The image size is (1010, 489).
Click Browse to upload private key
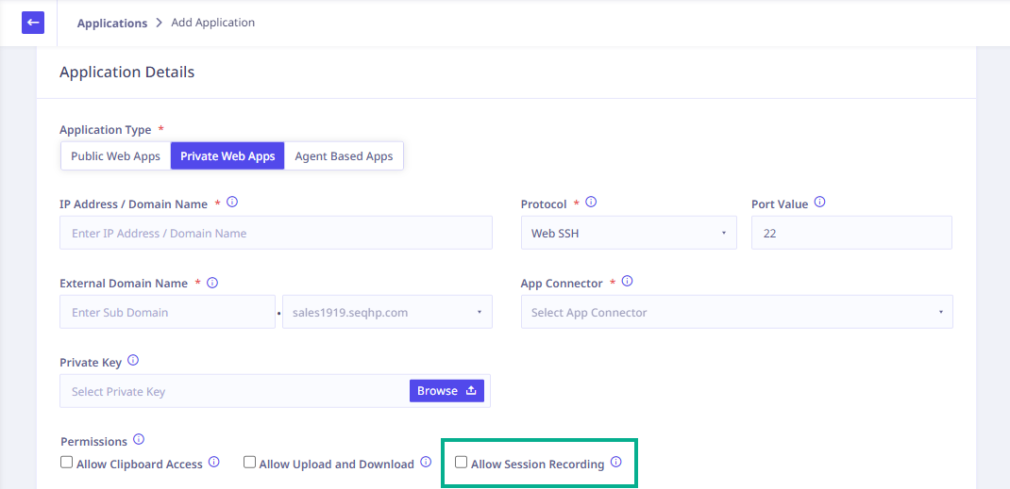point(446,391)
